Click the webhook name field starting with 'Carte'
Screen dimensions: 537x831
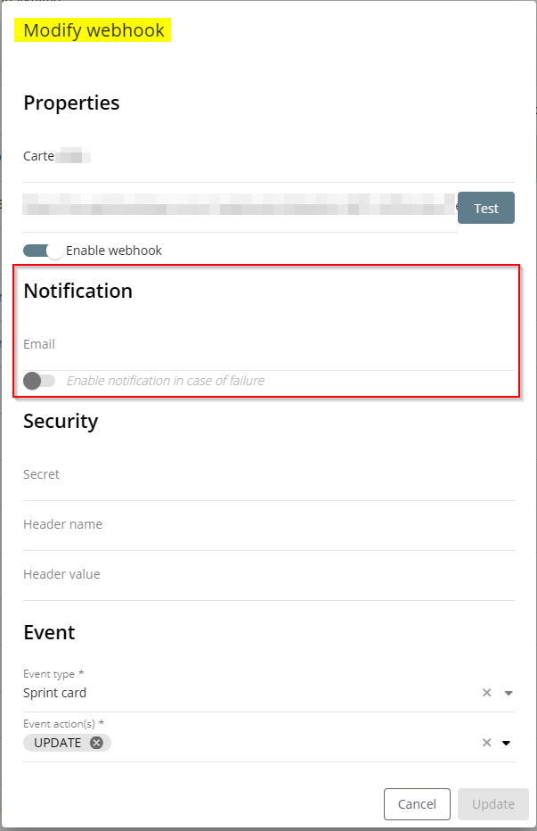coord(240,157)
